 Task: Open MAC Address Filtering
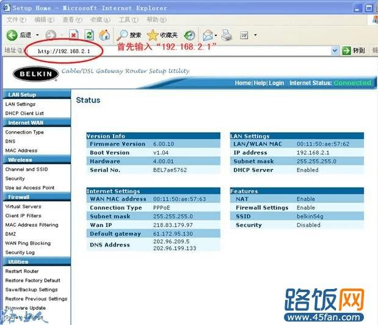32,224
